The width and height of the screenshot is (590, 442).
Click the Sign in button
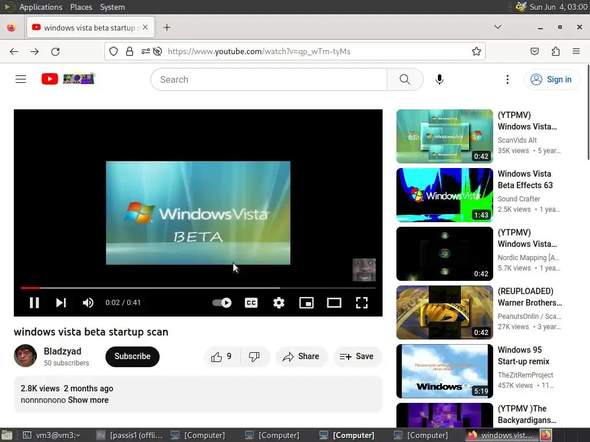click(551, 79)
